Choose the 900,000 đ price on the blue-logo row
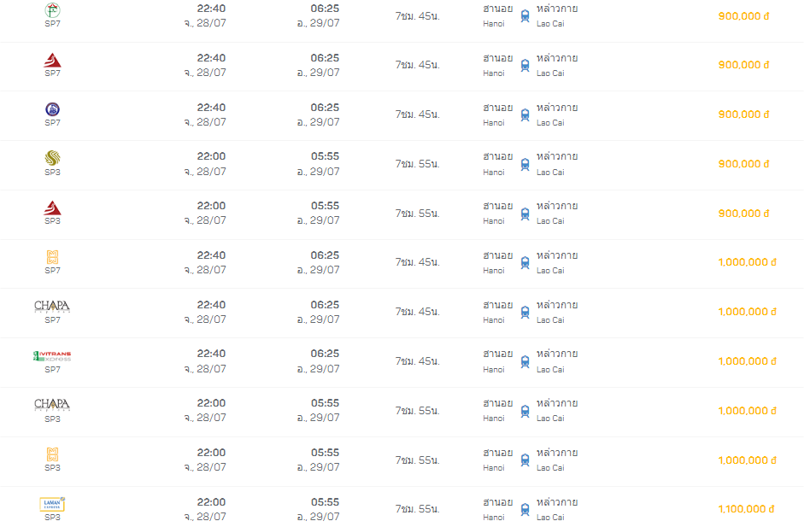804x527 pixels. pyautogui.click(x=743, y=114)
